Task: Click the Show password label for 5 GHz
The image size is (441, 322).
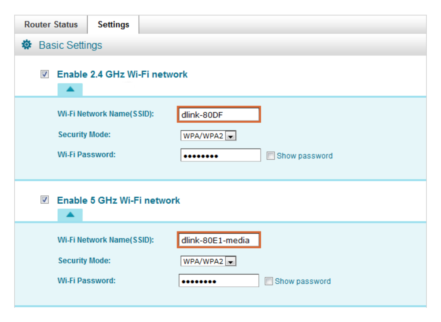Action: coord(303,281)
